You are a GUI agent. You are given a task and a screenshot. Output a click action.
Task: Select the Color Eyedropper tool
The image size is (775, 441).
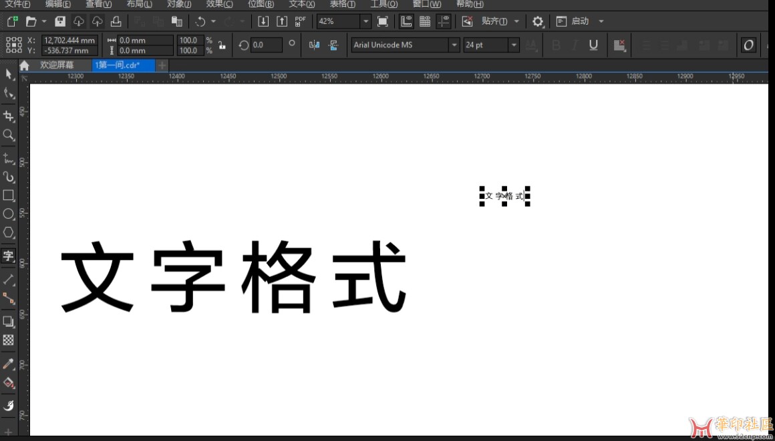[x=9, y=362]
